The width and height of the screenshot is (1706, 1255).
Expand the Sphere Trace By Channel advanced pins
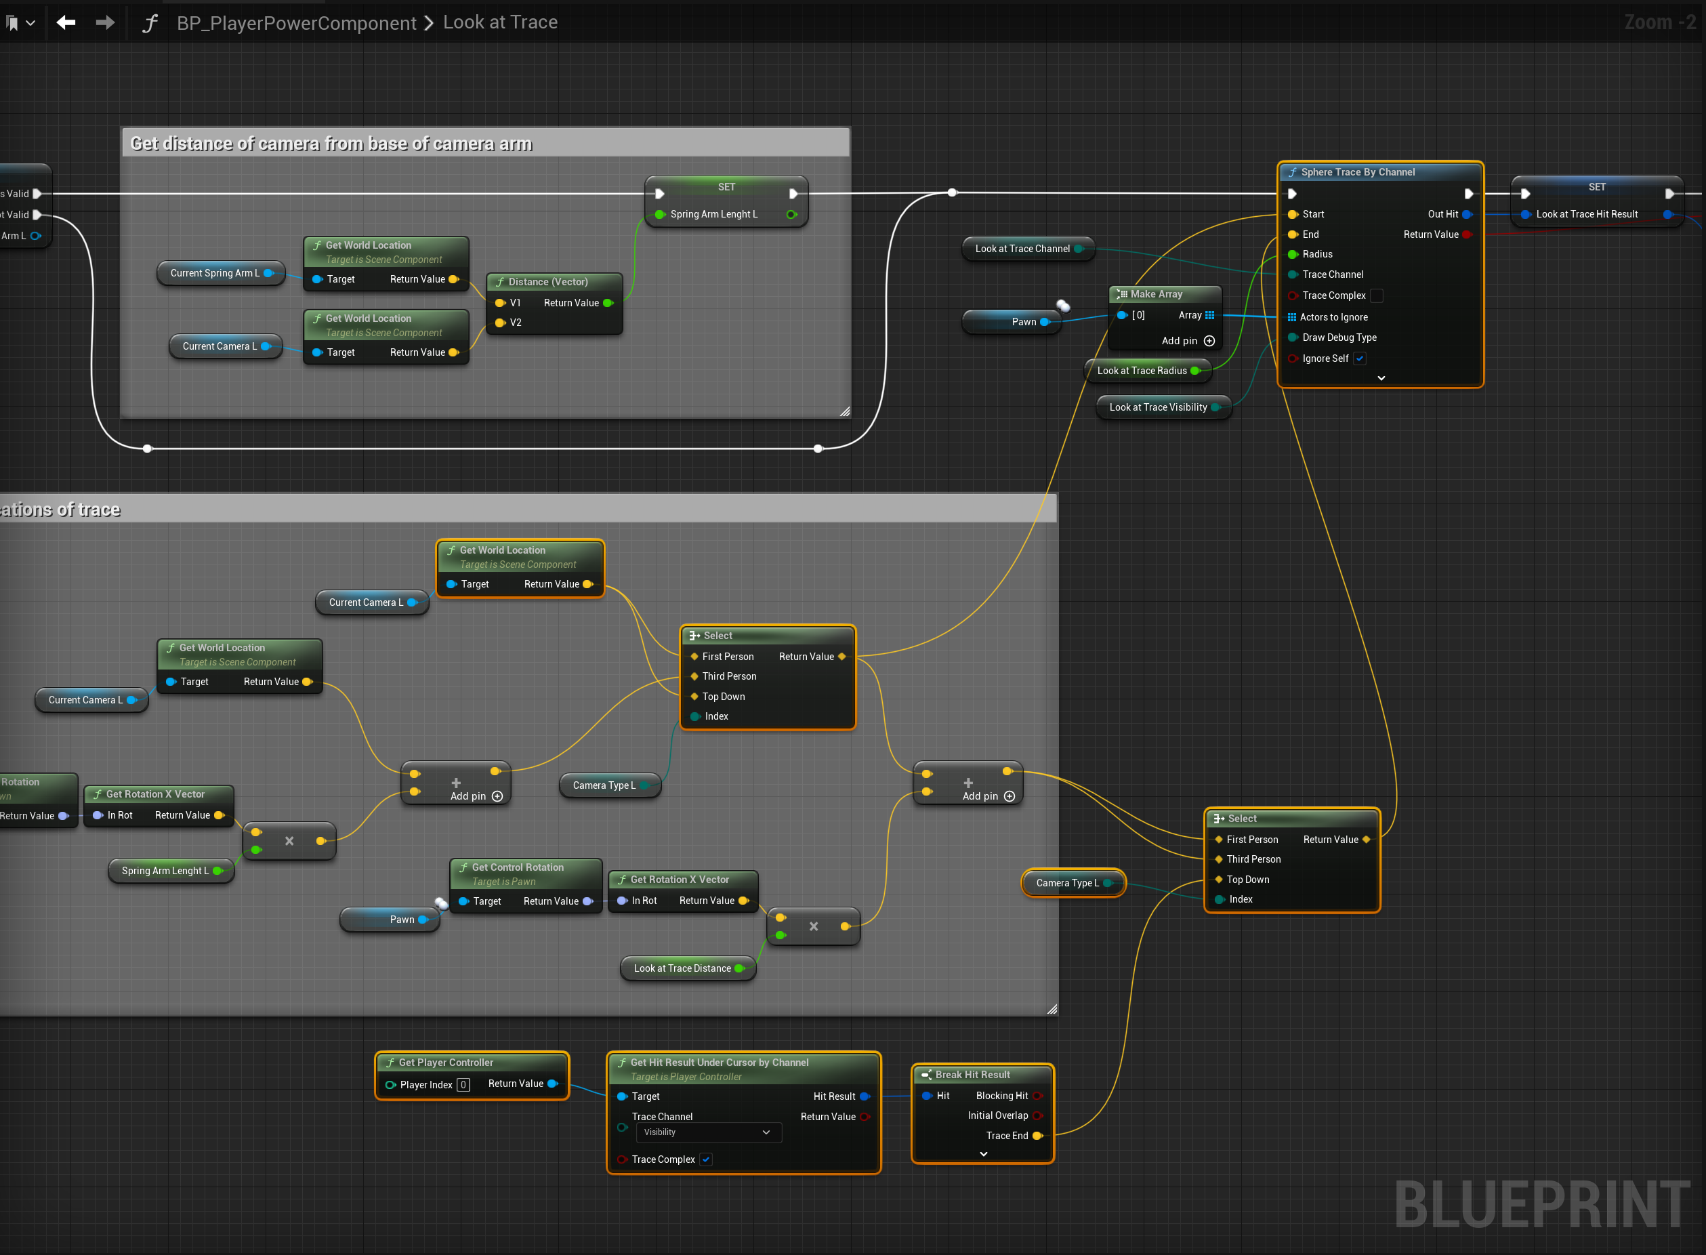pyautogui.click(x=1381, y=377)
